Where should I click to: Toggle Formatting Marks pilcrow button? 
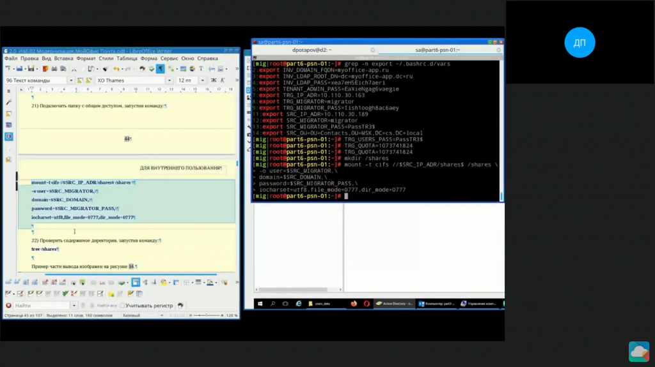161,69
